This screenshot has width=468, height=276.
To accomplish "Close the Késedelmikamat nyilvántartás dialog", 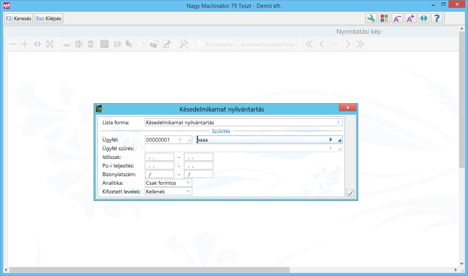I will pos(348,107).
